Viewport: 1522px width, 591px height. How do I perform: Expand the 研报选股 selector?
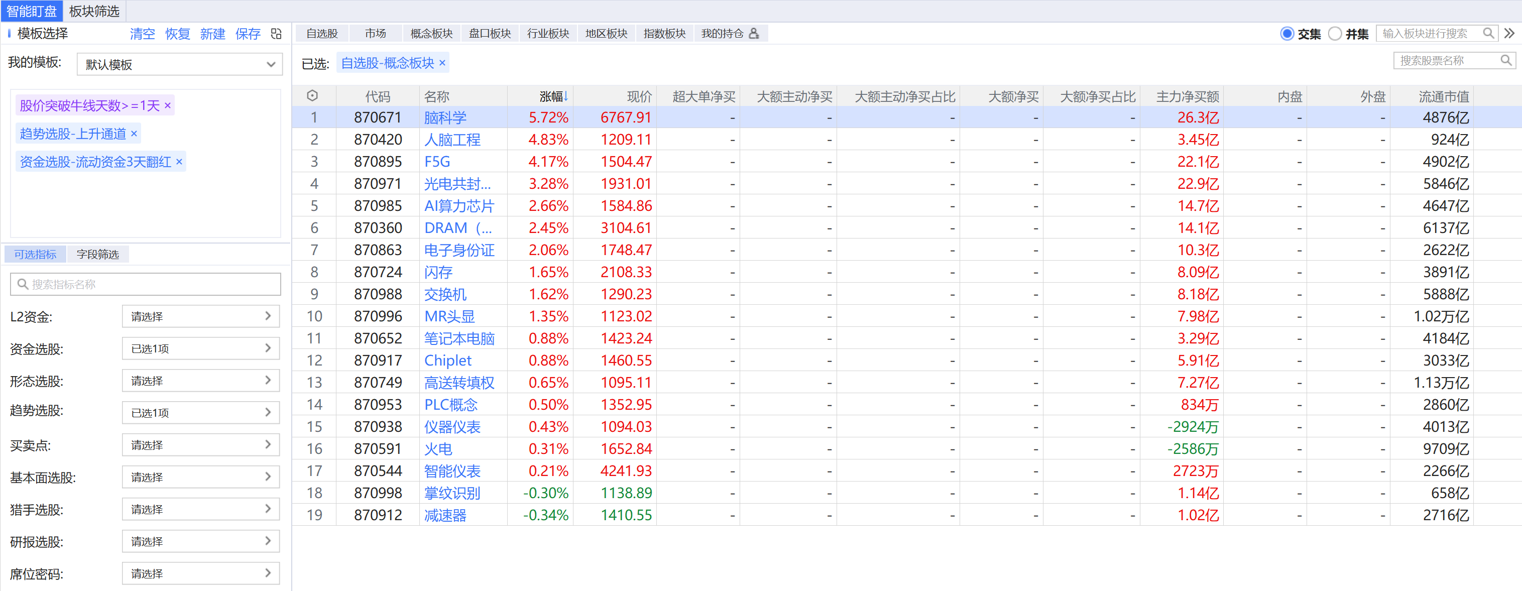[201, 541]
